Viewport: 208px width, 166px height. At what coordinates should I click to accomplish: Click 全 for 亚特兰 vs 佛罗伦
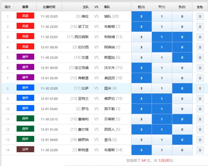[x=200, y=99]
